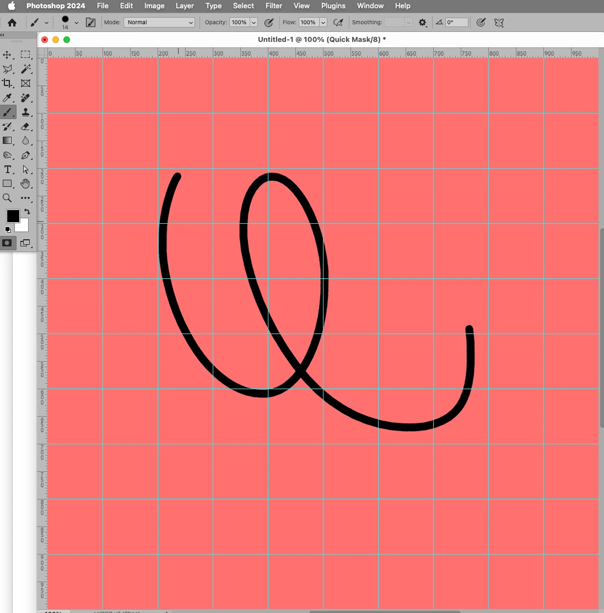
Task: Toggle Quick Mask mode off
Action: coord(7,243)
